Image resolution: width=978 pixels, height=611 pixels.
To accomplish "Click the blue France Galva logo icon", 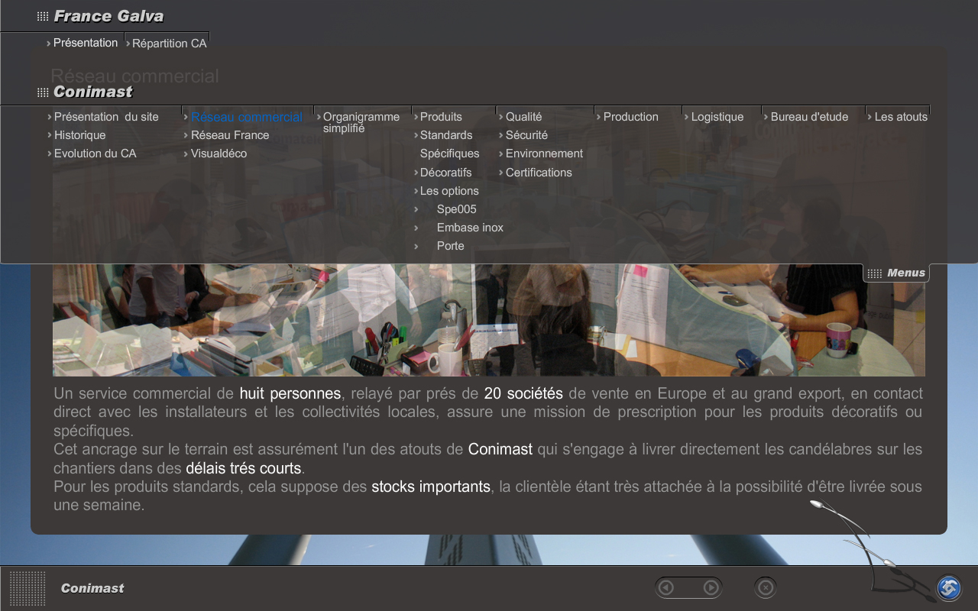I will pos(949,588).
